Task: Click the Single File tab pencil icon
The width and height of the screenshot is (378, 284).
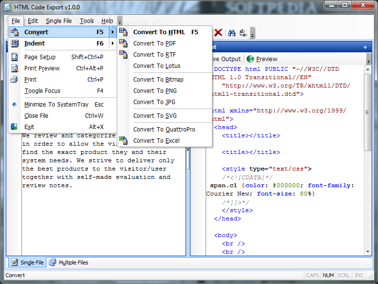Action: (15, 262)
